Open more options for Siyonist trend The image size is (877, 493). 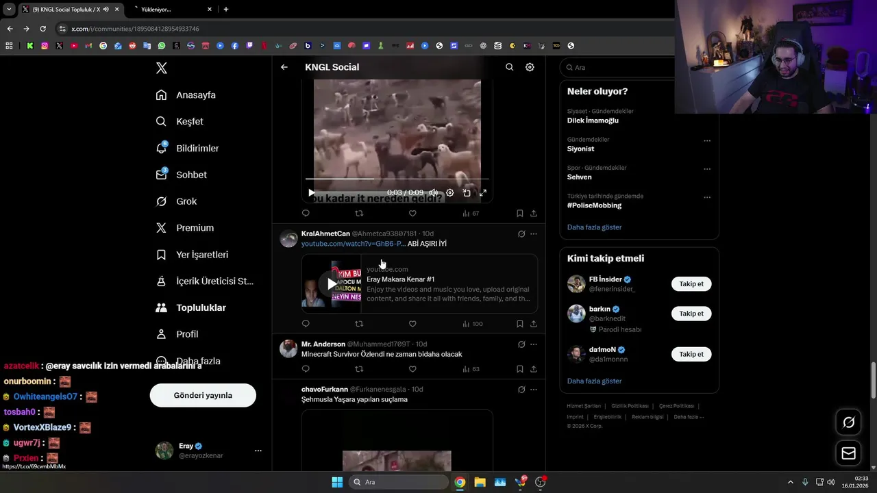coord(707,141)
